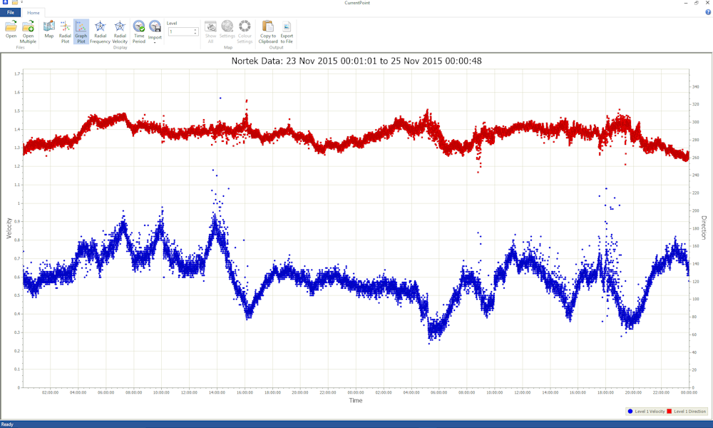Viewport: 713px width, 428px height.
Task: Click the red Level 1 Direction legend swatch
Action: 670,412
